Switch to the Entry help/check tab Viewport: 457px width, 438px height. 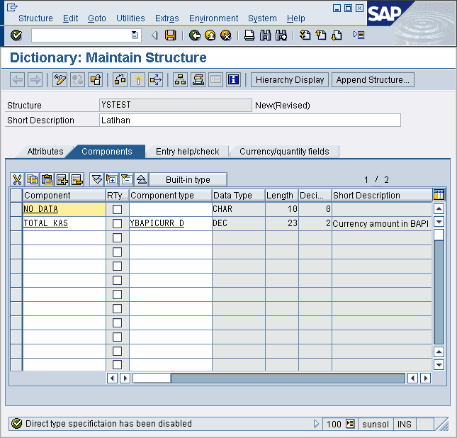pos(187,152)
